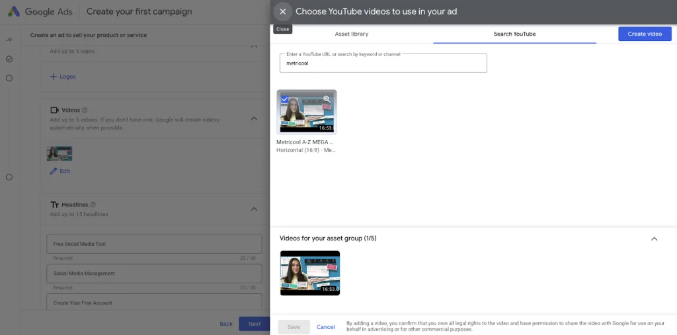Click the pencil Edit videos link

60,171
